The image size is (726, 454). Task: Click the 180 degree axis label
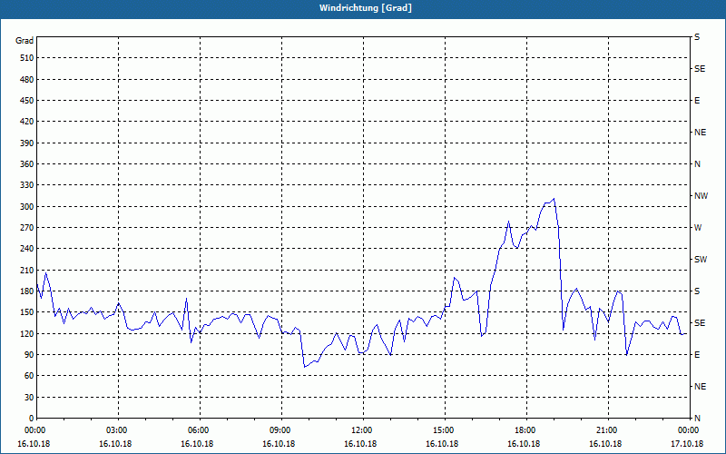[26, 291]
